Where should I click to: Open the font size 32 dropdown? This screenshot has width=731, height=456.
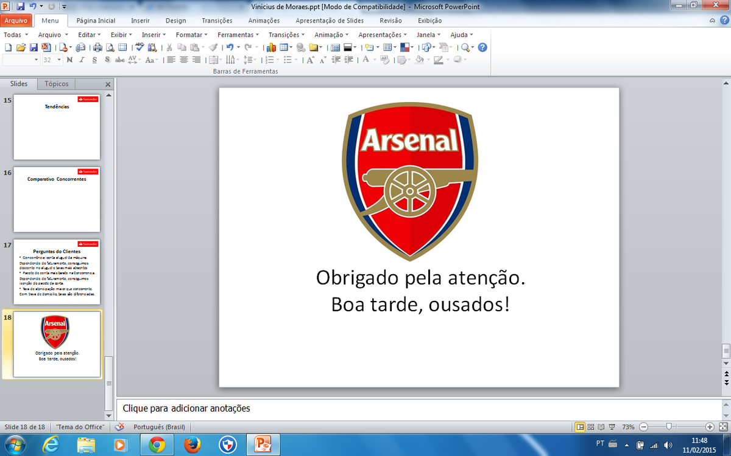(59, 60)
